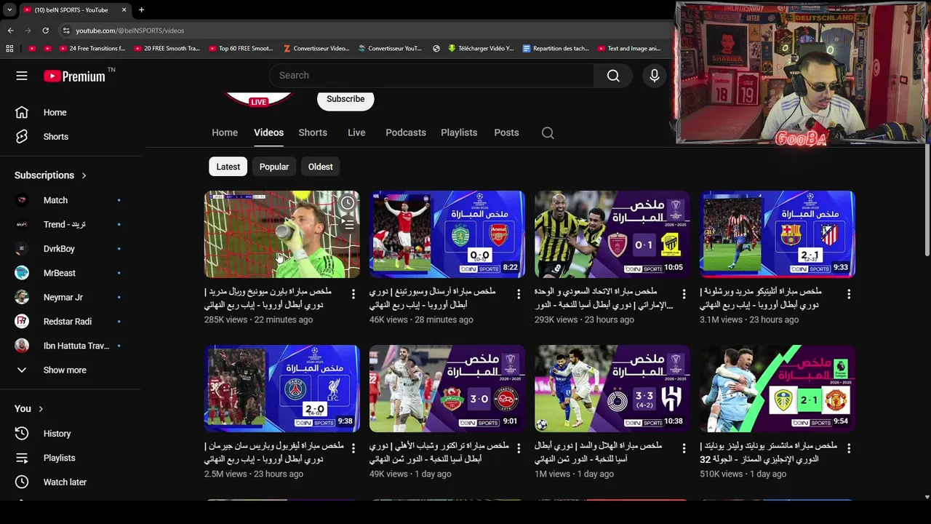
Task: Reload the page with refresh button
Action: pyautogui.click(x=45, y=31)
